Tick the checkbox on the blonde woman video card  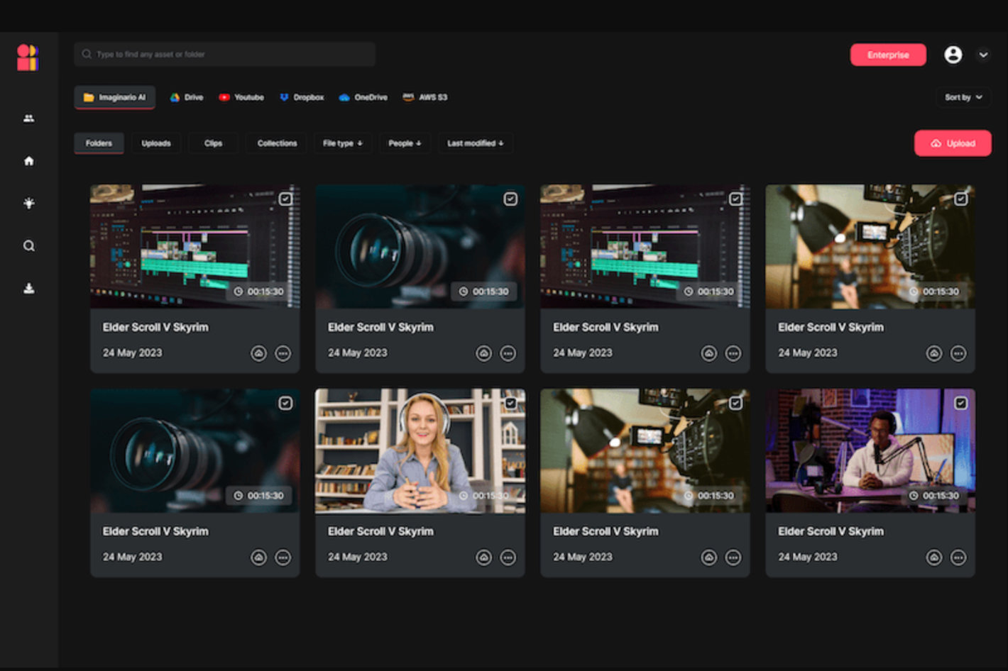pos(510,403)
